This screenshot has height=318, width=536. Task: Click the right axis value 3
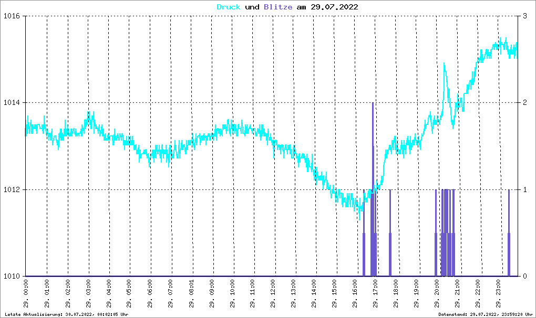525,16
